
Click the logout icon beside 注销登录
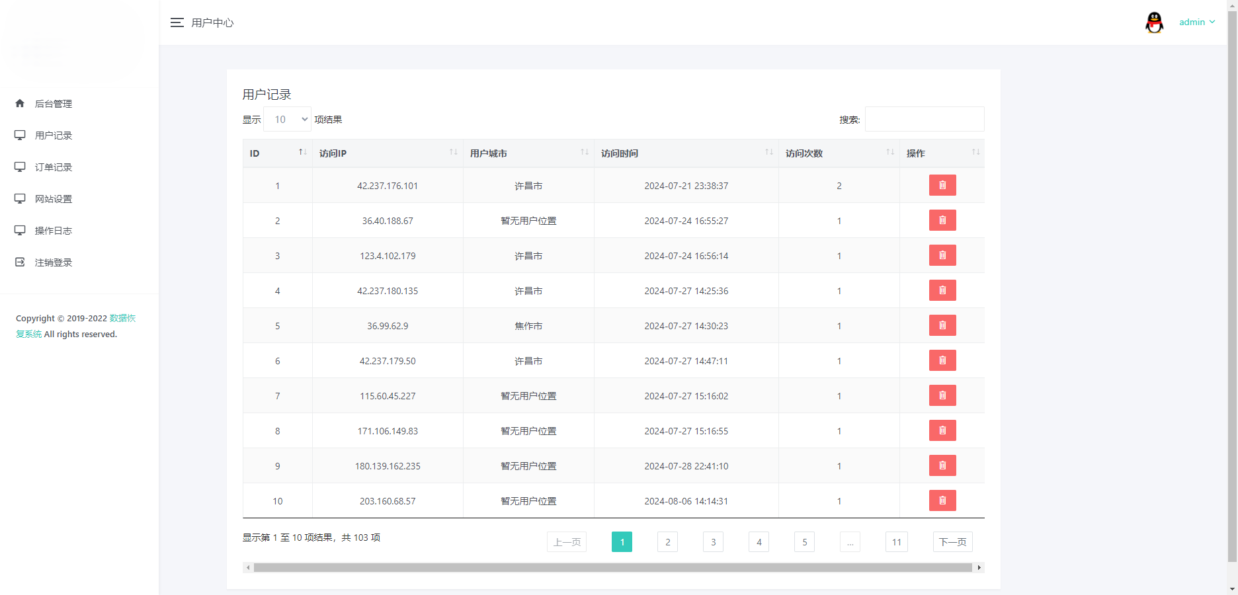click(20, 262)
